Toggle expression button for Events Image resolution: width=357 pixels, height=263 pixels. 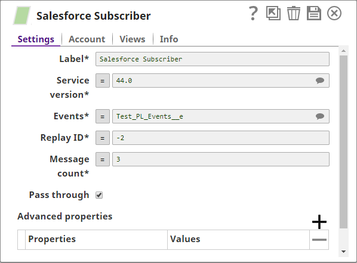[103, 116]
